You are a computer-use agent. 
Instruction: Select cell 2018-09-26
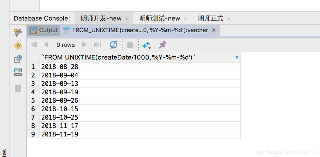point(140,101)
